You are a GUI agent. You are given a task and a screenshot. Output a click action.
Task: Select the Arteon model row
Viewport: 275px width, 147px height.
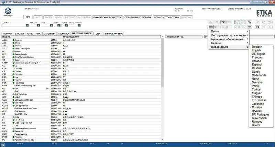81,46
